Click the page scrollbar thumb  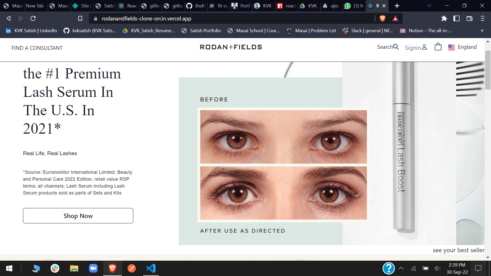488,70
